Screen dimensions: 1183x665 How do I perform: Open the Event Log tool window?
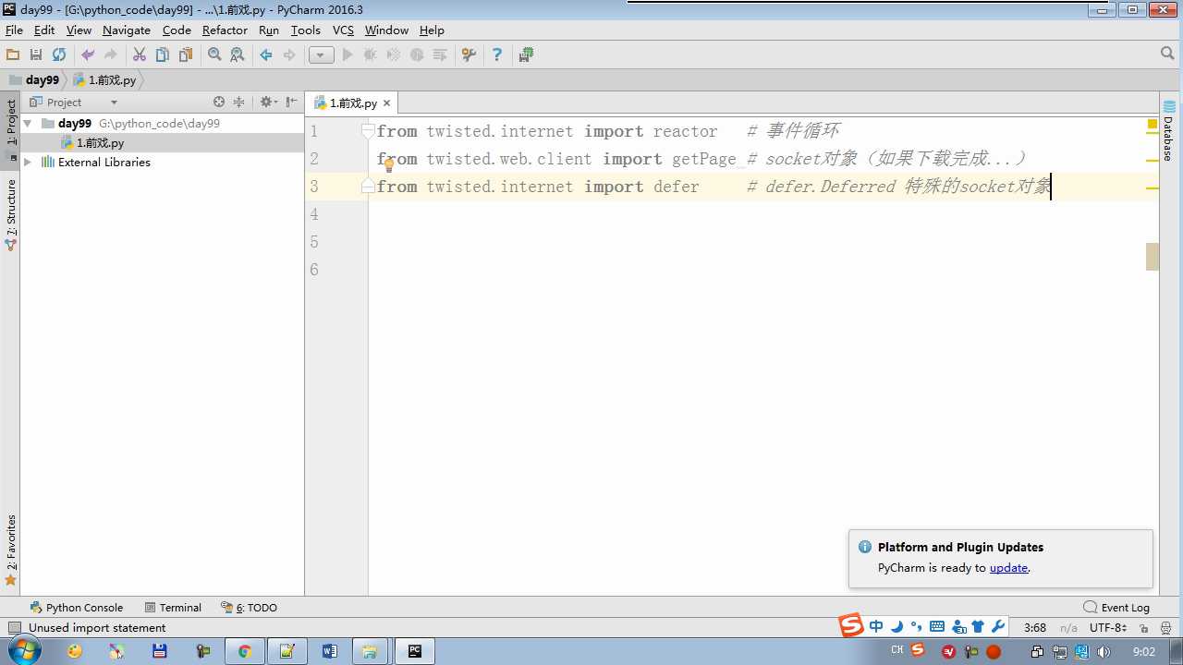pos(1116,608)
